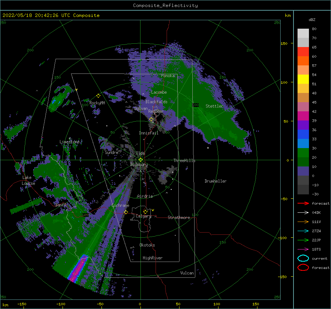Click the HighRiver town label
Image resolution: width=331 pixels, height=309 pixels.
pyautogui.click(x=152, y=258)
